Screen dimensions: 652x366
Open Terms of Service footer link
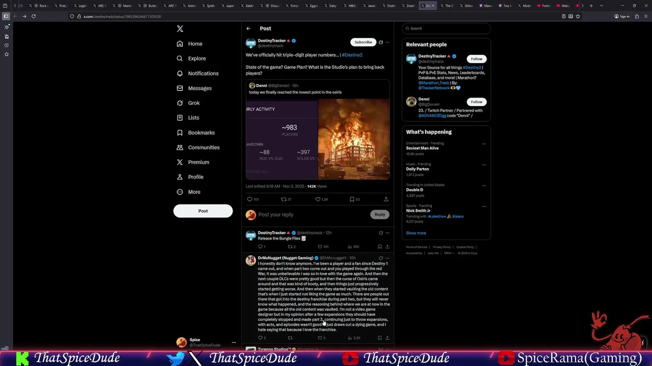(x=416, y=247)
